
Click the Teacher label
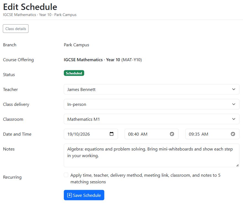[x=10, y=89]
